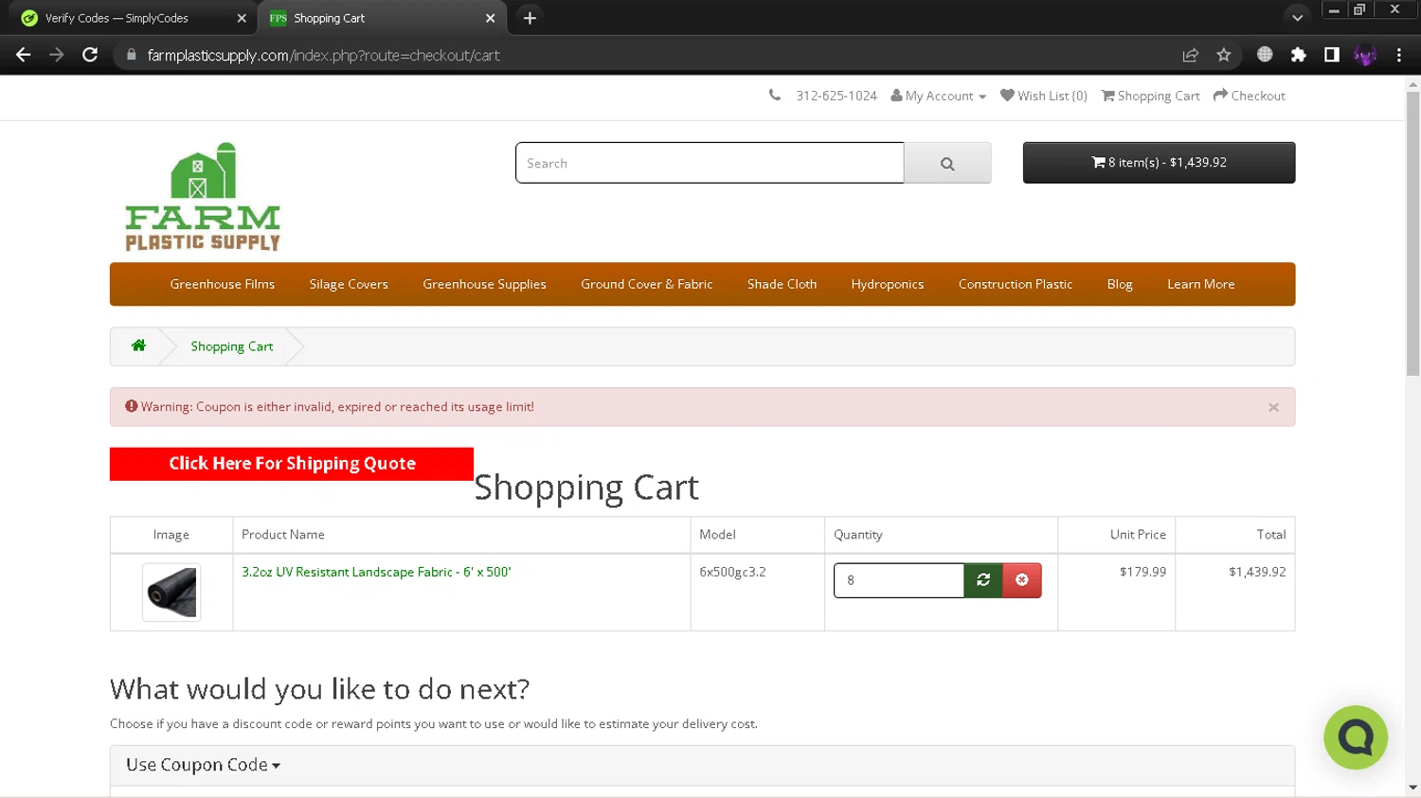Click the globe extension icon
Image resolution: width=1421 pixels, height=798 pixels.
click(x=1265, y=55)
